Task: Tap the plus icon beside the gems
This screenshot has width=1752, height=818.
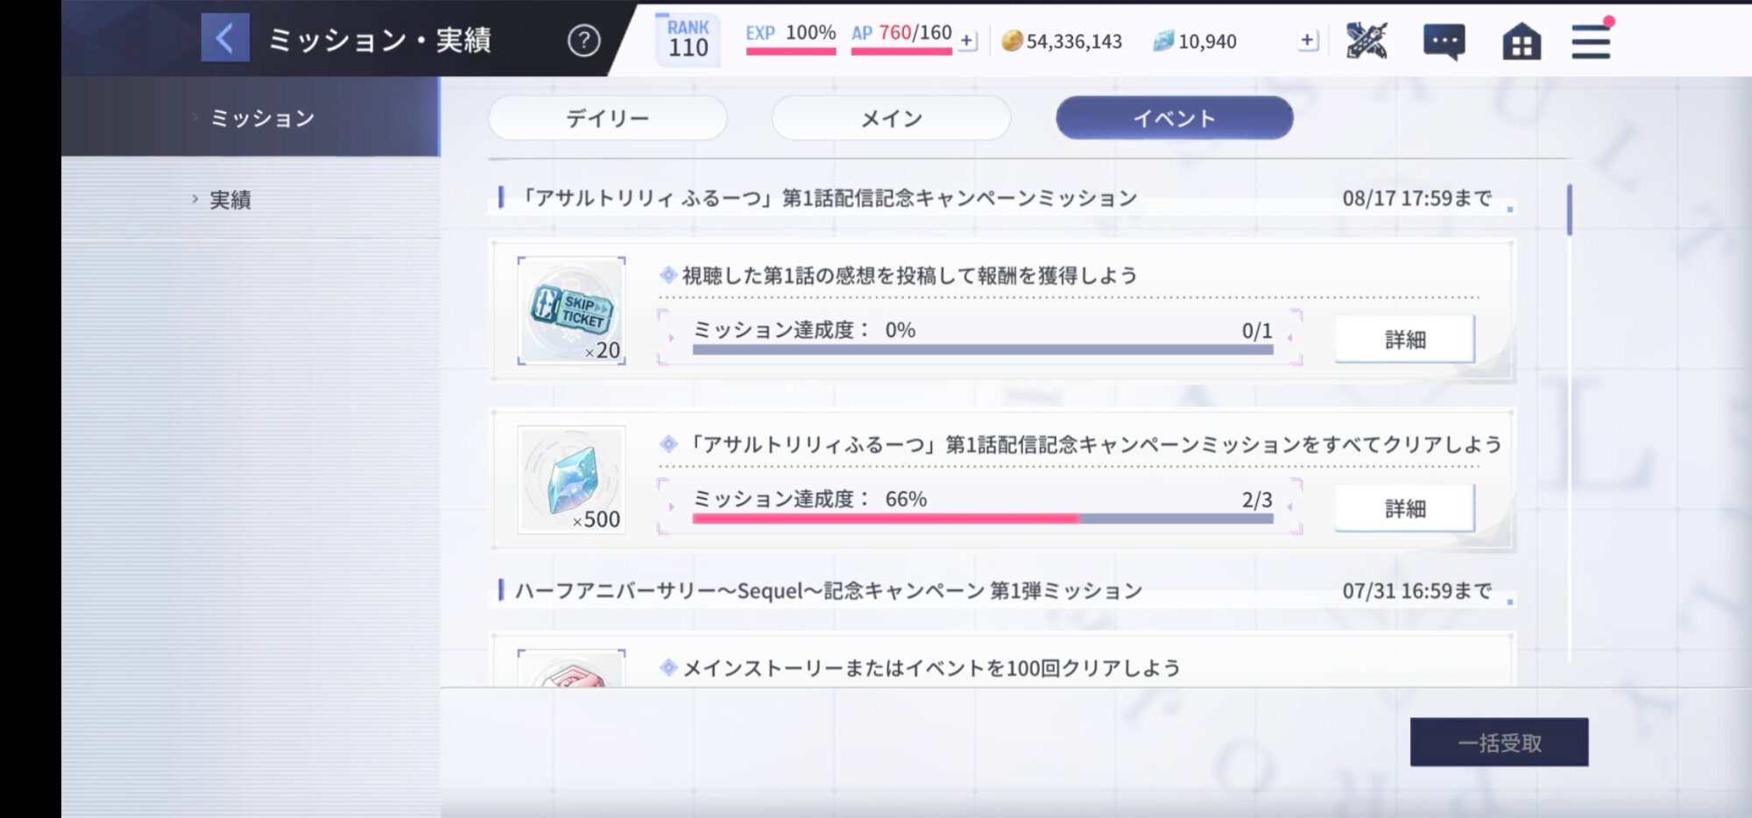Action: point(1307,40)
